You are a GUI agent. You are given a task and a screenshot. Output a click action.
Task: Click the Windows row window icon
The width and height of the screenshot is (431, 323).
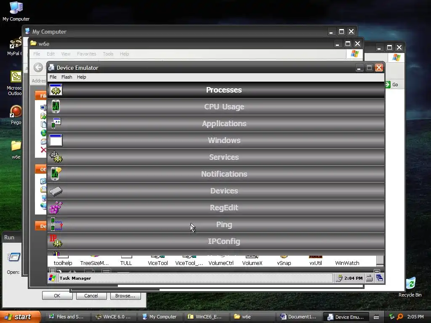click(x=56, y=140)
